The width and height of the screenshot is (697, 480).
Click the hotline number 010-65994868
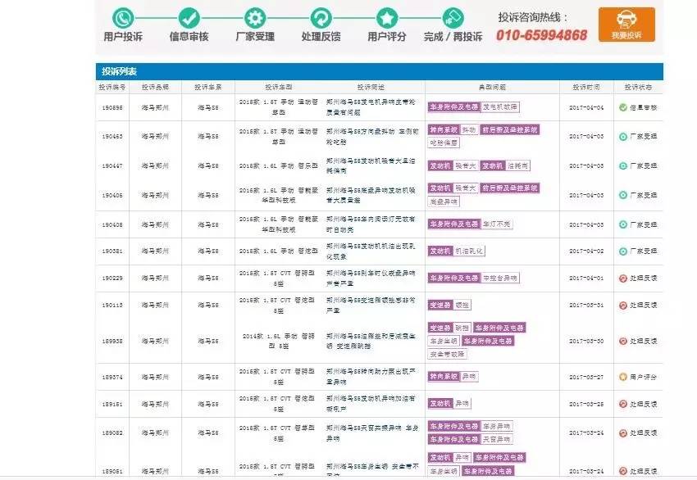[x=541, y=35]
